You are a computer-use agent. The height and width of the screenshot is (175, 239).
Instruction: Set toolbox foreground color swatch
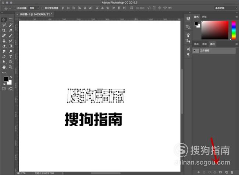click(6, 79)
